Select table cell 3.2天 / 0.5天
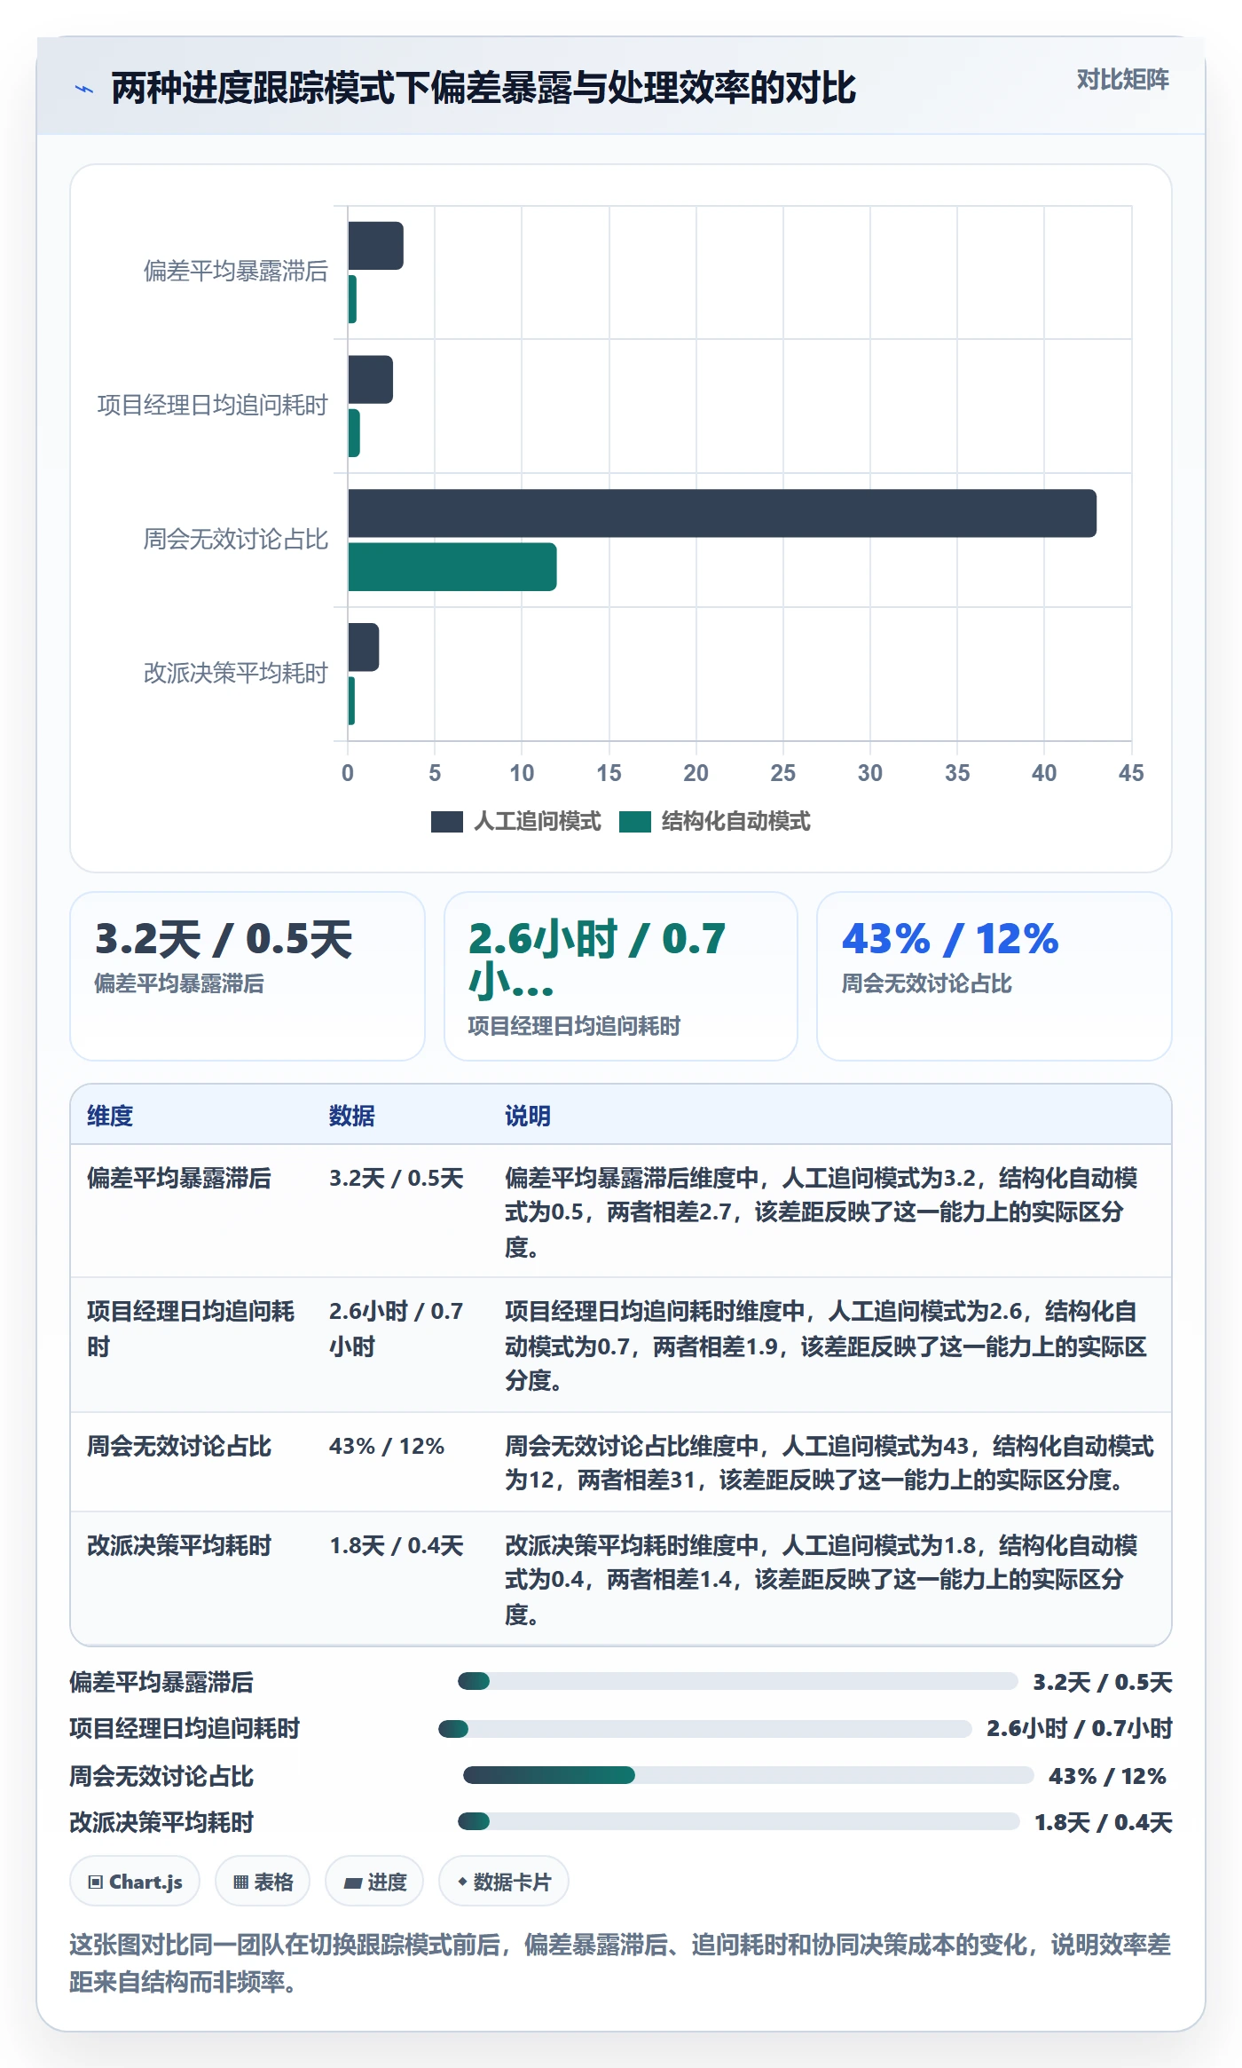Image resolution: width=1242 pixels, height=2068 pixels. click(x=397, y=1179)
